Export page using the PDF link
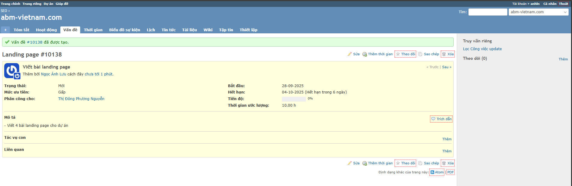This screenshot has width=572, height=186. click(450, 172)
